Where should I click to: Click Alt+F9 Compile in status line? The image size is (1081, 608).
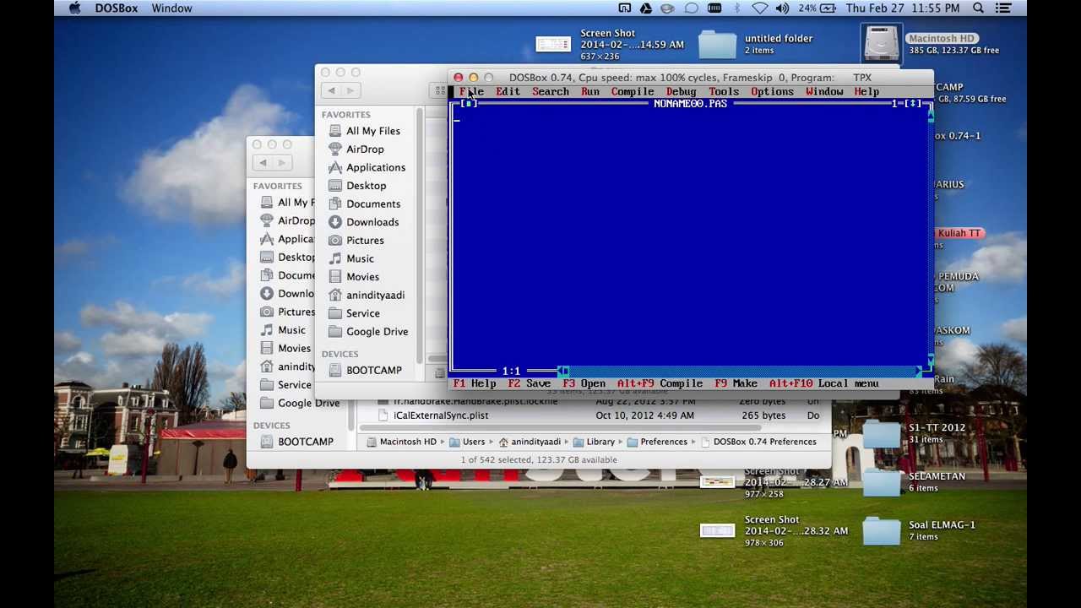[x=660, y=383]
